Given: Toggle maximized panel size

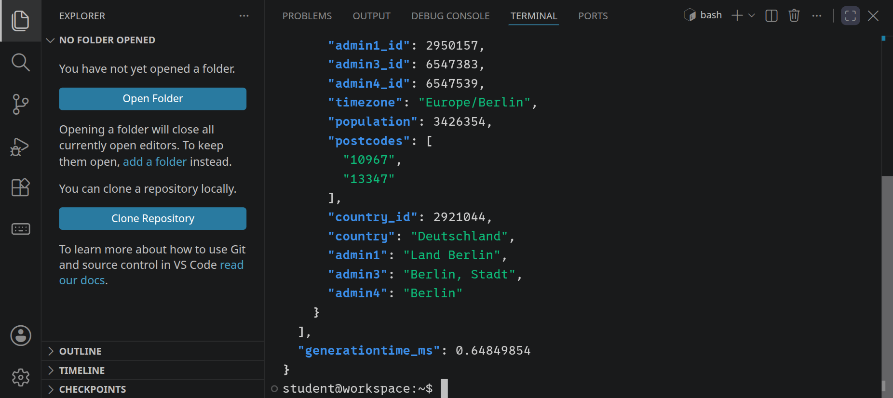Looking at the screenshot, I should pos(851,15).
